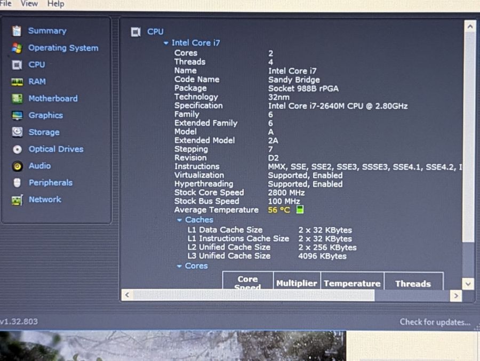
Task: Open the File menu
Action: (x=5, y=4)
